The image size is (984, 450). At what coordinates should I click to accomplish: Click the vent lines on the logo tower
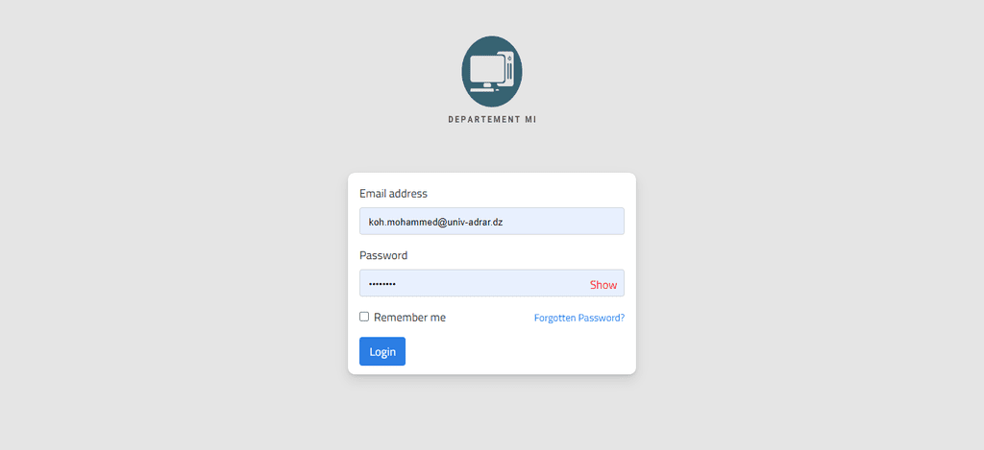509,71
